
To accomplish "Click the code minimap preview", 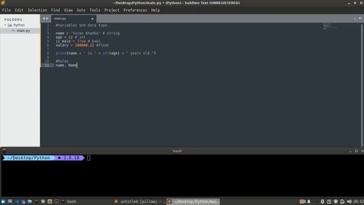I will [331, 26].
